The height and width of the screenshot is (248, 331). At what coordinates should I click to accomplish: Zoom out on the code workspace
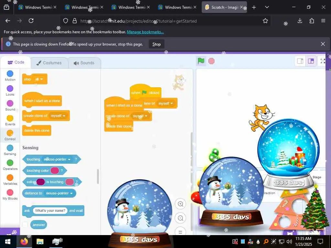pos(180,218)
